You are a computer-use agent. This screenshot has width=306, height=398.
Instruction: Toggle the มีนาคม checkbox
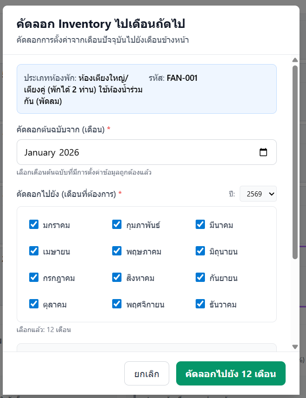point(200,225)
